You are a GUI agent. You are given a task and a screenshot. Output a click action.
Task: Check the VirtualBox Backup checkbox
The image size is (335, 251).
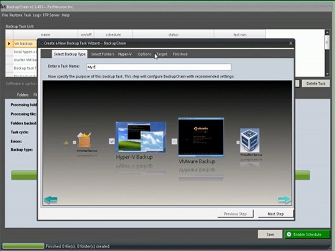point(238,142)
